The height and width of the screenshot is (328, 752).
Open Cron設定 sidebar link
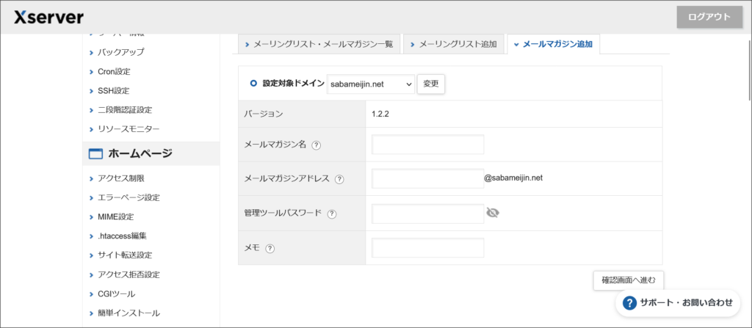(114, 71)
